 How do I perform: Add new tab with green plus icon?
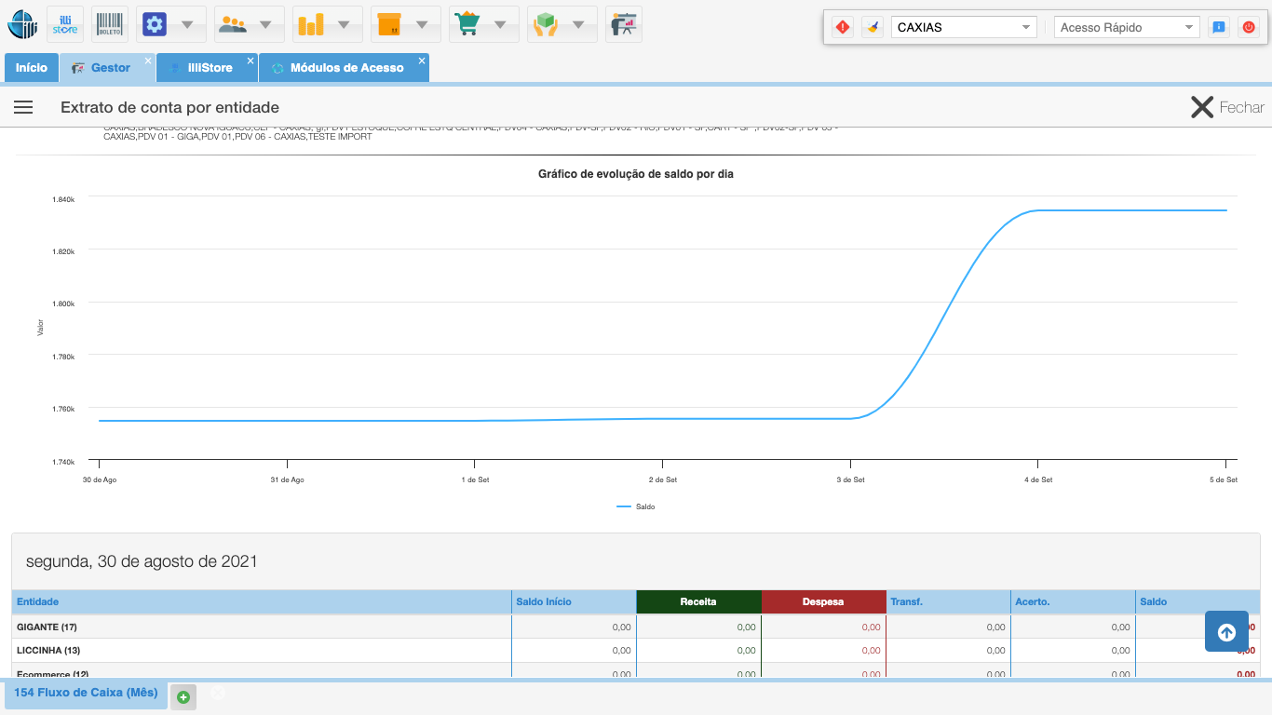tap(183, 696)
